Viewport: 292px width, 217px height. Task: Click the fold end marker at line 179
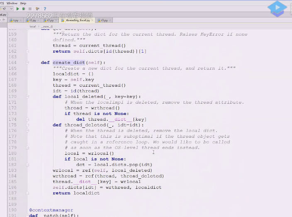coord(27,148)
